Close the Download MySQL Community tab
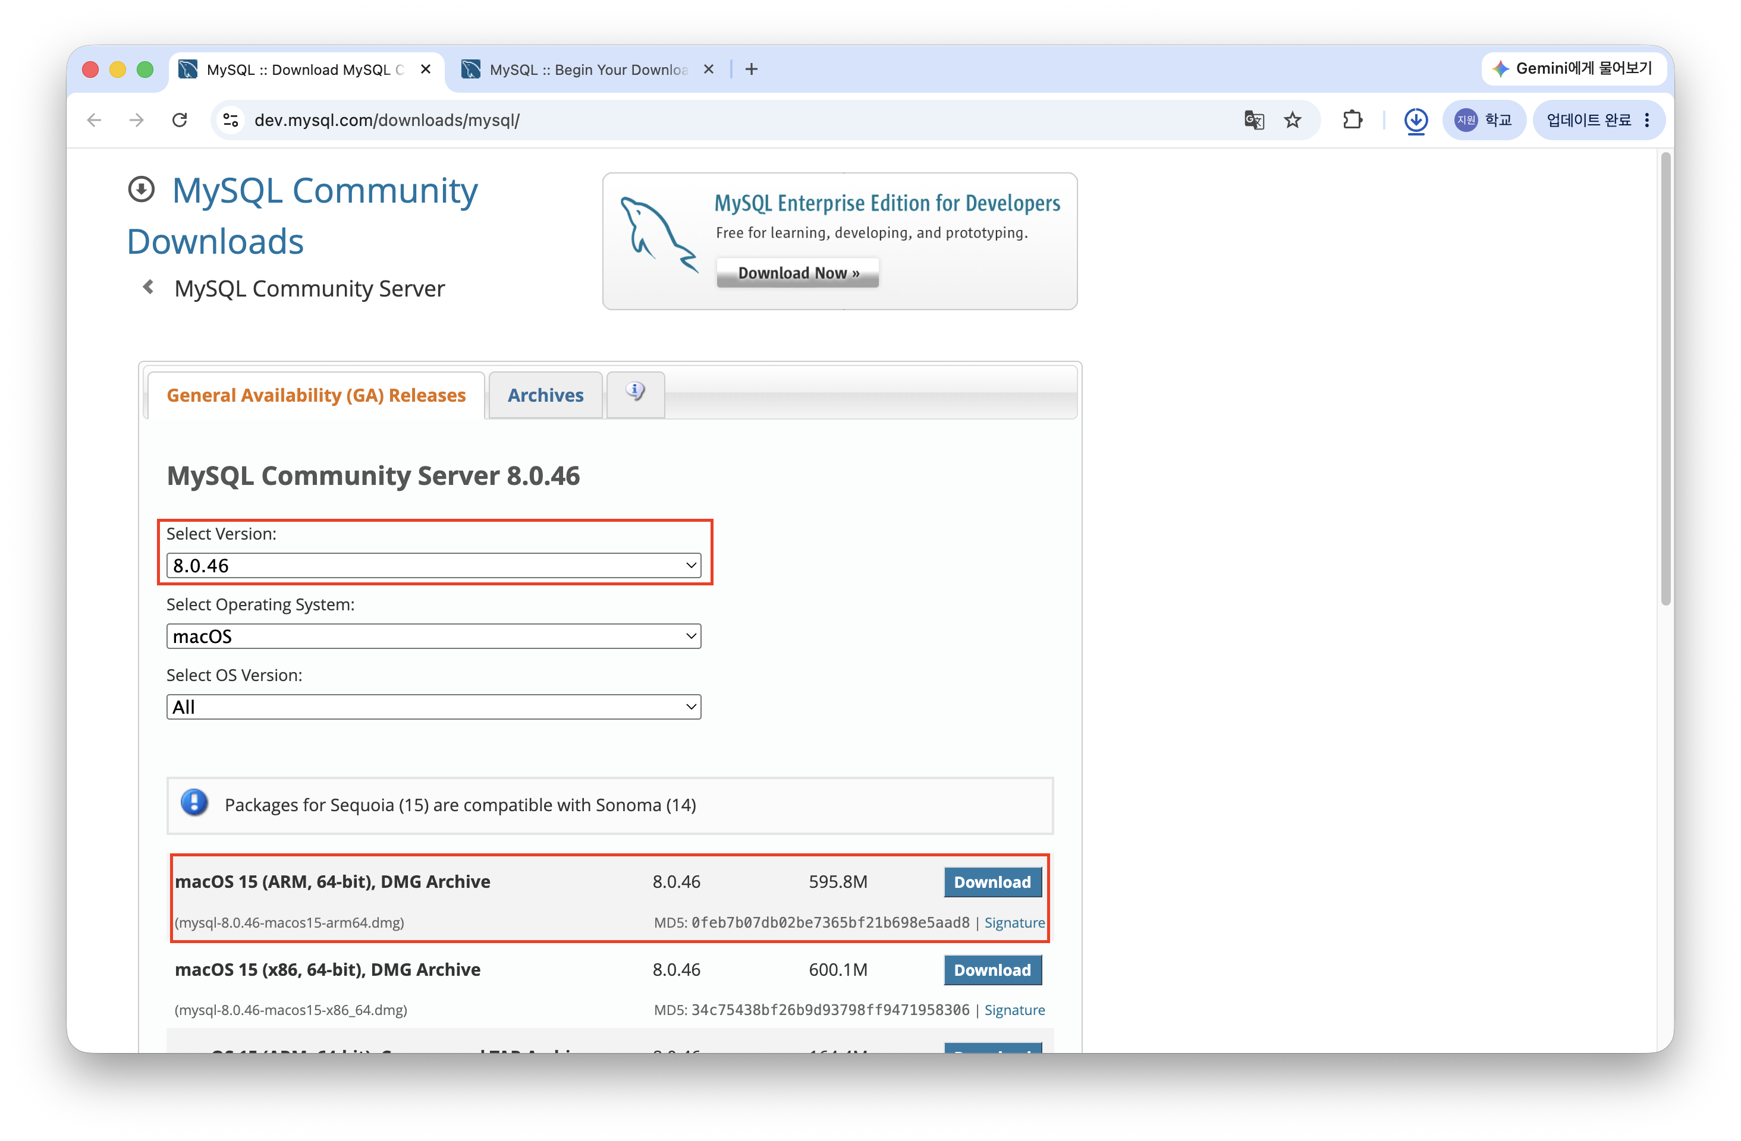The width and height of the screenshot is (1741, 1141). coord(426,70)
